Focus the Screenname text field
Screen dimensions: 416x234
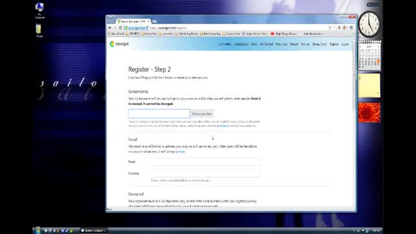coord(159,114)
